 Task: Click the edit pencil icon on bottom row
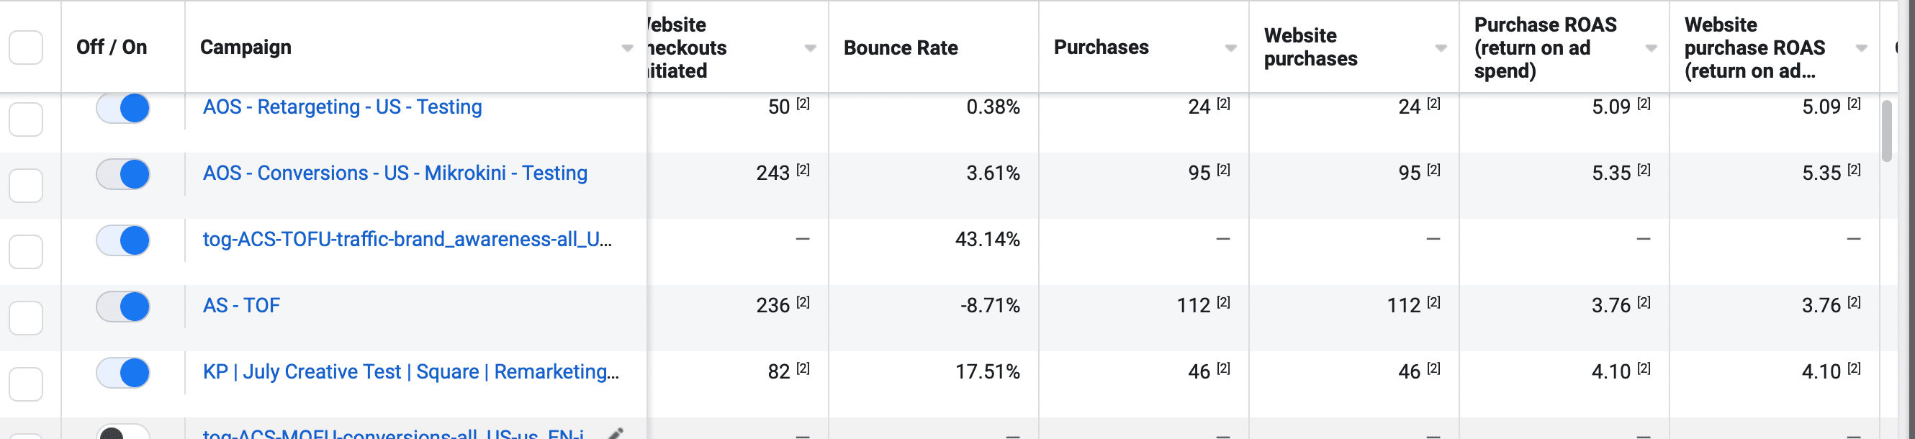tap(616, 433)
